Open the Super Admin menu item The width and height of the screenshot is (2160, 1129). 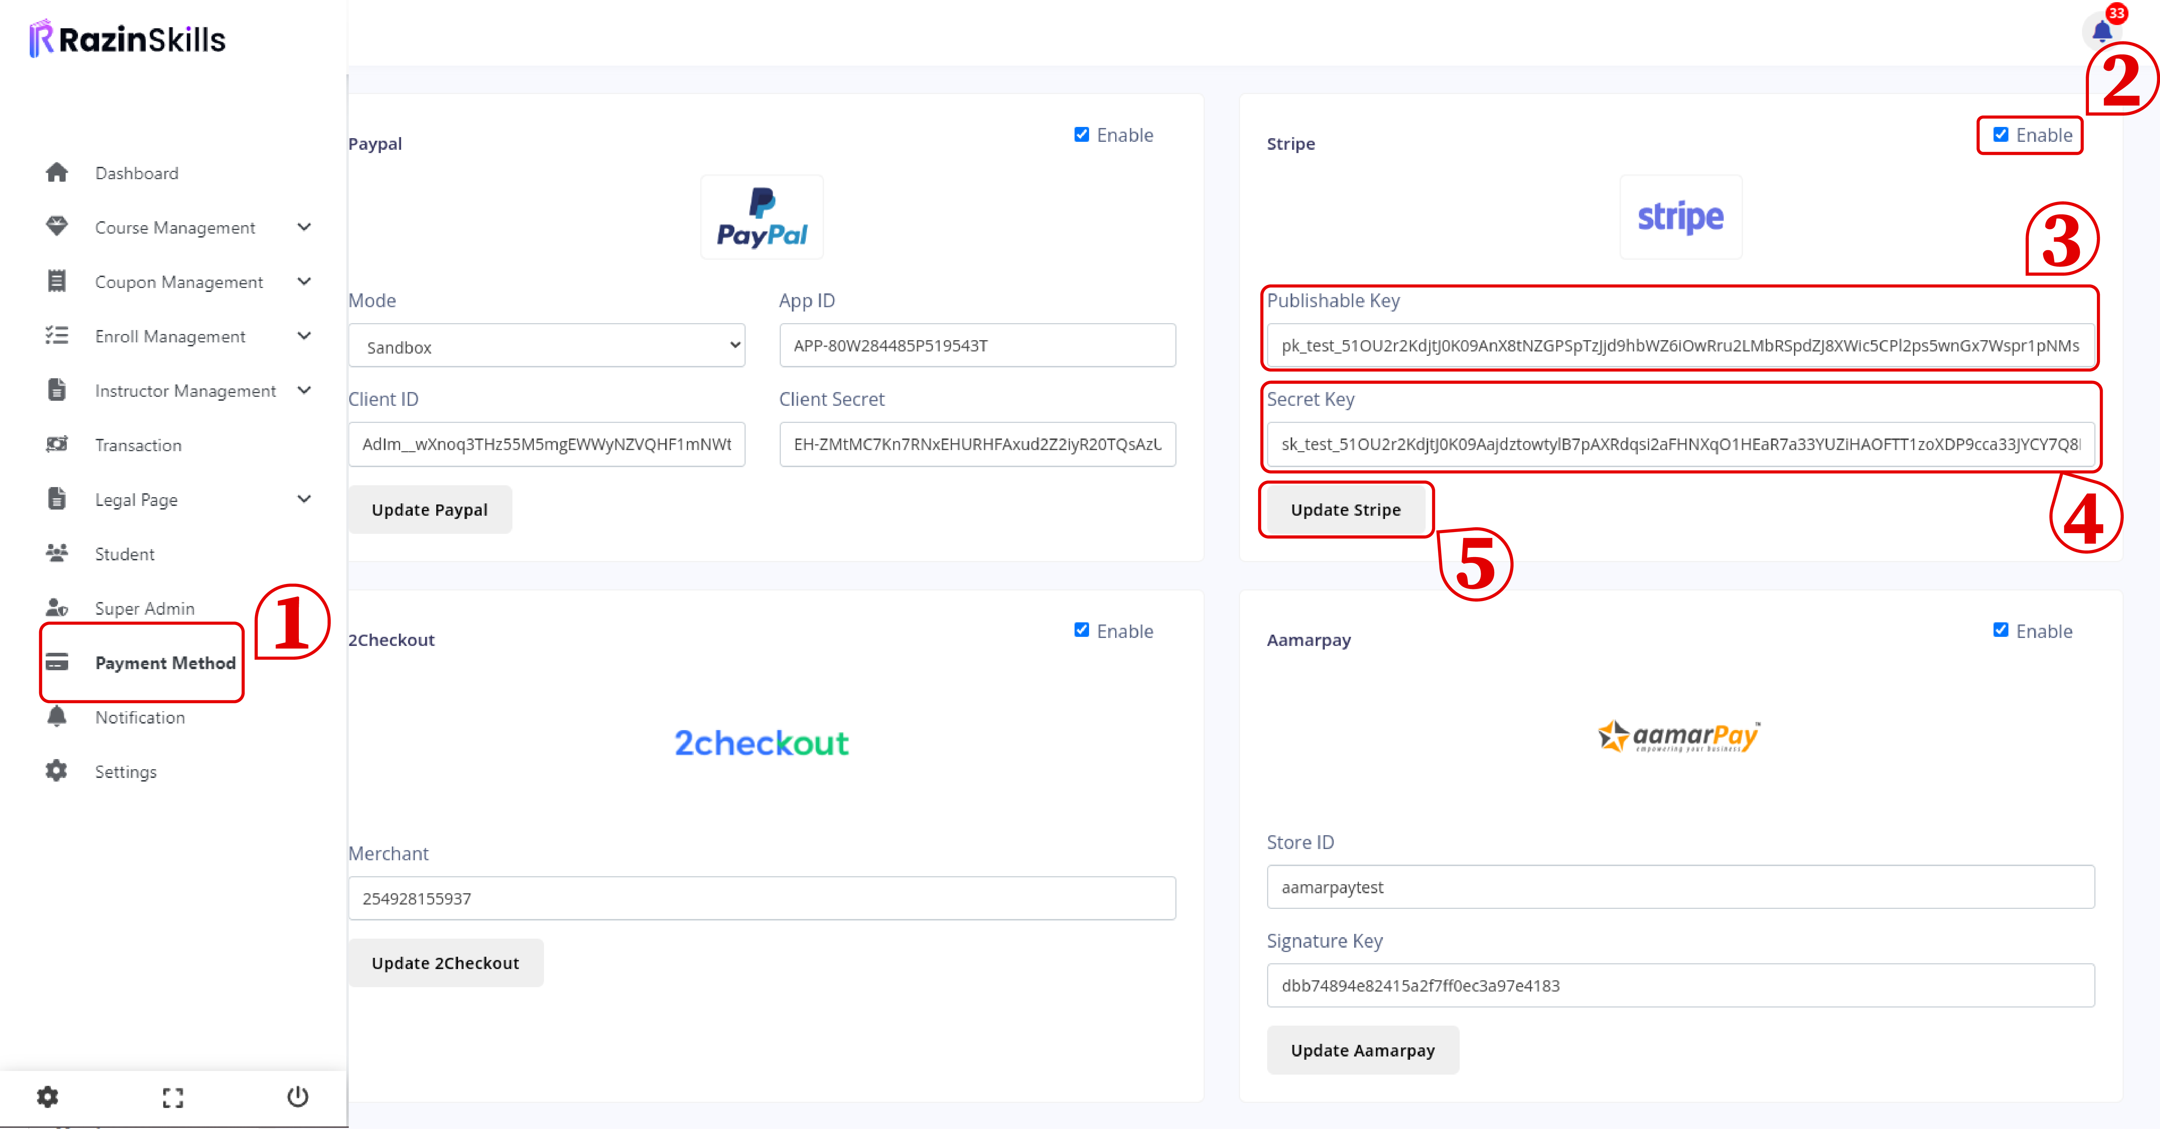[144, 608]
